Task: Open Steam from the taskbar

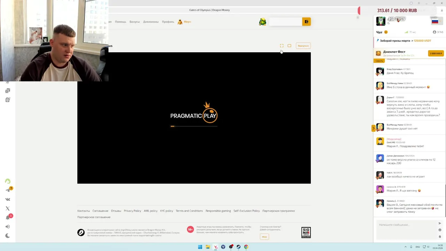Action: tap(238, 247)
